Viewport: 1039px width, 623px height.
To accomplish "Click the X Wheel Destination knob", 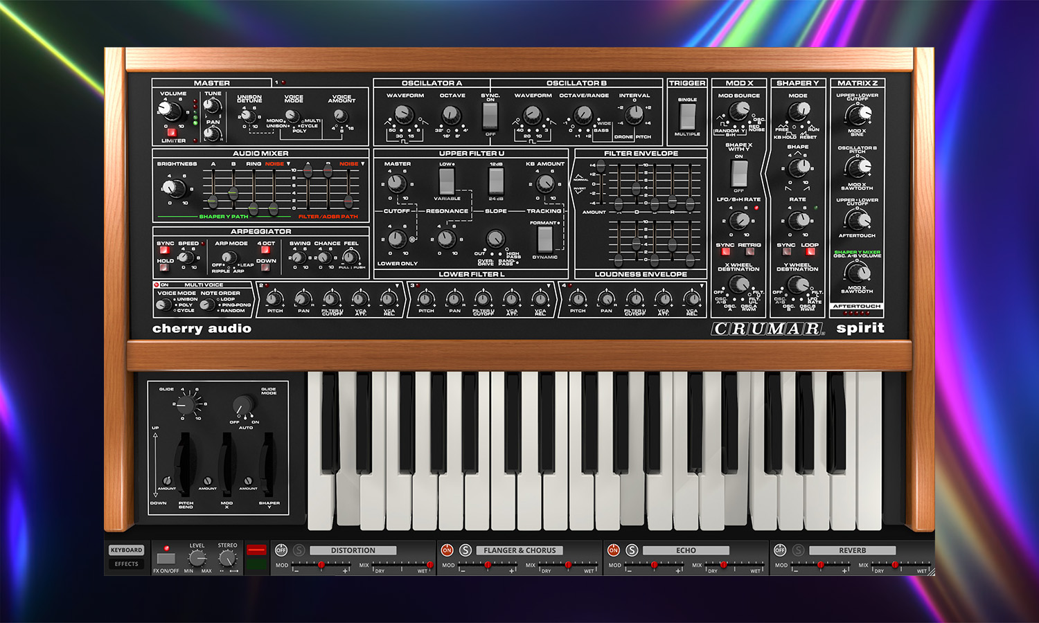I will (739, 284).
